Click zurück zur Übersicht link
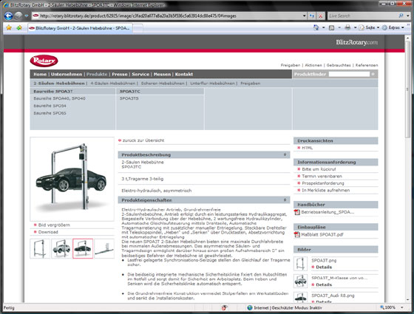 tap(143, 140)
